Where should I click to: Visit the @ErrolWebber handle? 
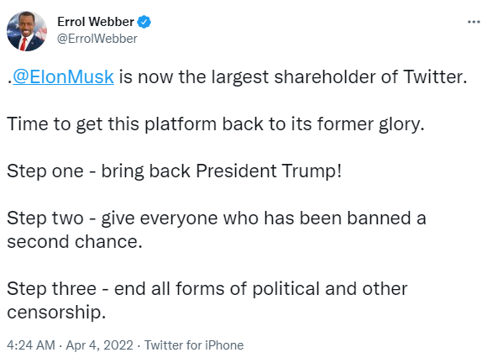tap(97, 39)
